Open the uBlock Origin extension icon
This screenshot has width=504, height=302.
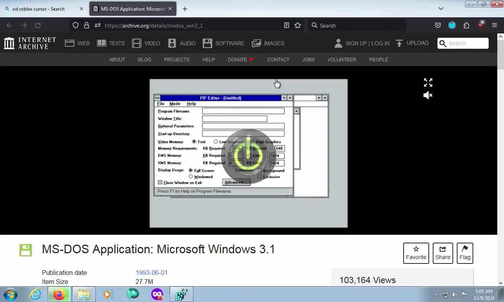481,25
